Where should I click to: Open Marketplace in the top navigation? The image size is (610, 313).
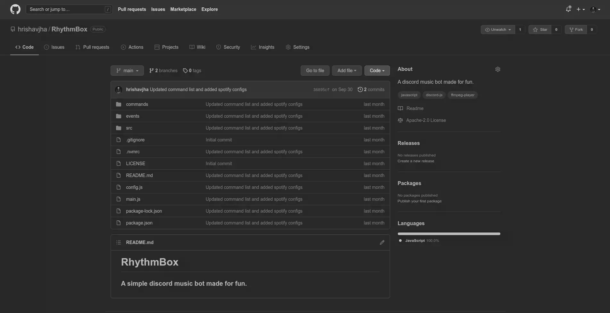[x=183, y=9]
